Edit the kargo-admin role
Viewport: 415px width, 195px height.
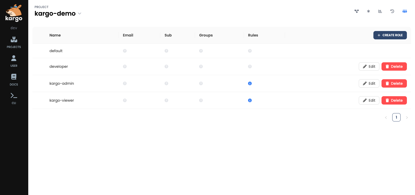click(x=369, y=83)
